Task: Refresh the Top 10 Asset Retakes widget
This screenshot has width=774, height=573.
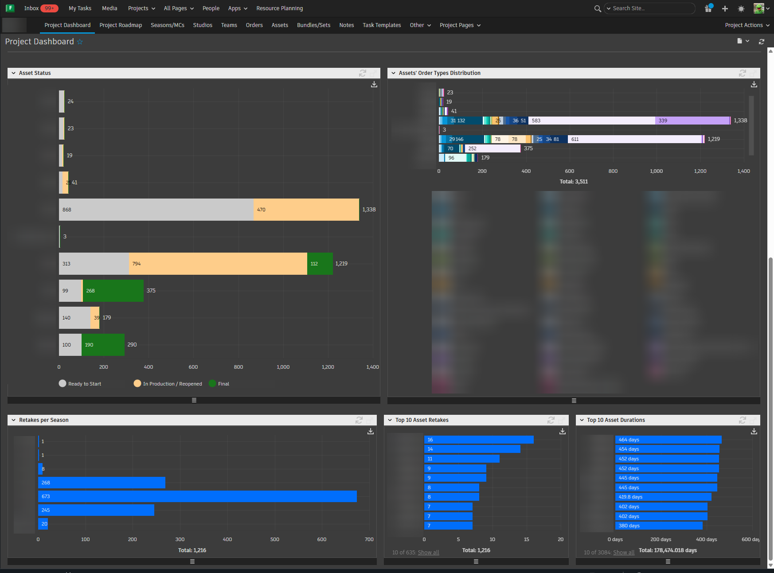Action: (551, 420)
